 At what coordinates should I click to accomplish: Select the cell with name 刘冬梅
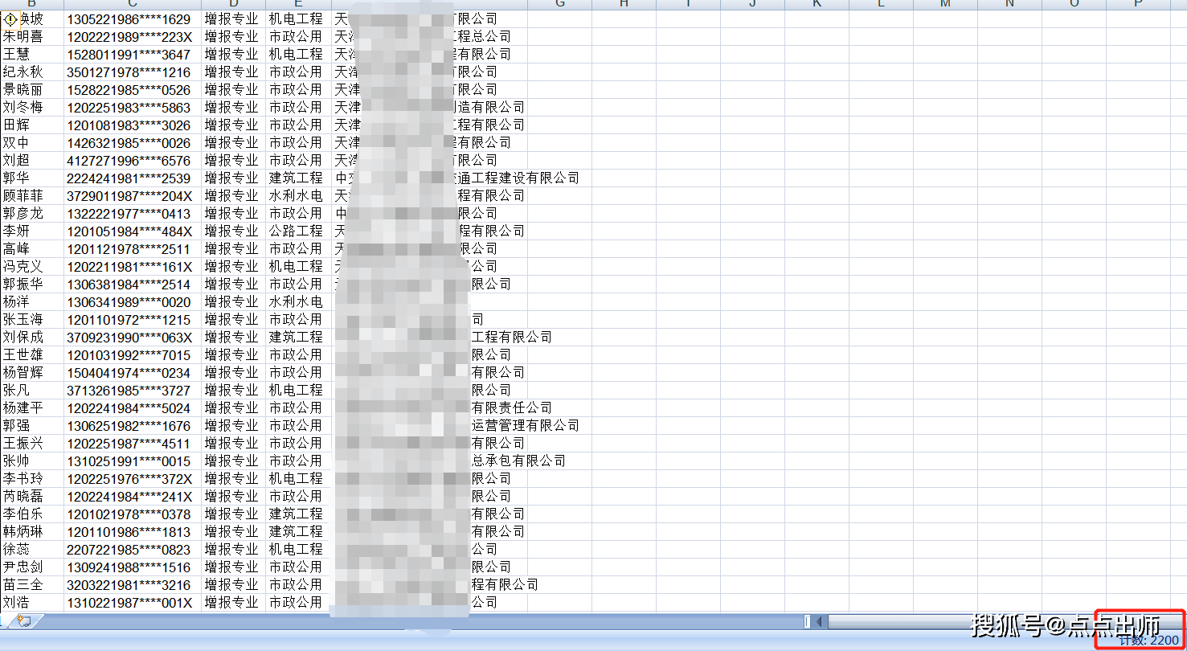[32, 107]
